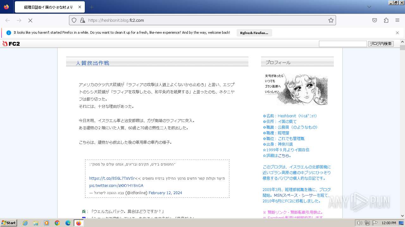The width and height of the screenshot is (405, 227).
Task: Open the FC2 logo link
Action: 11,44
